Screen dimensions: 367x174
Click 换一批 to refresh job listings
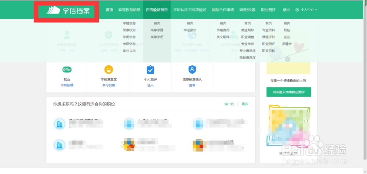pos(229,104)
